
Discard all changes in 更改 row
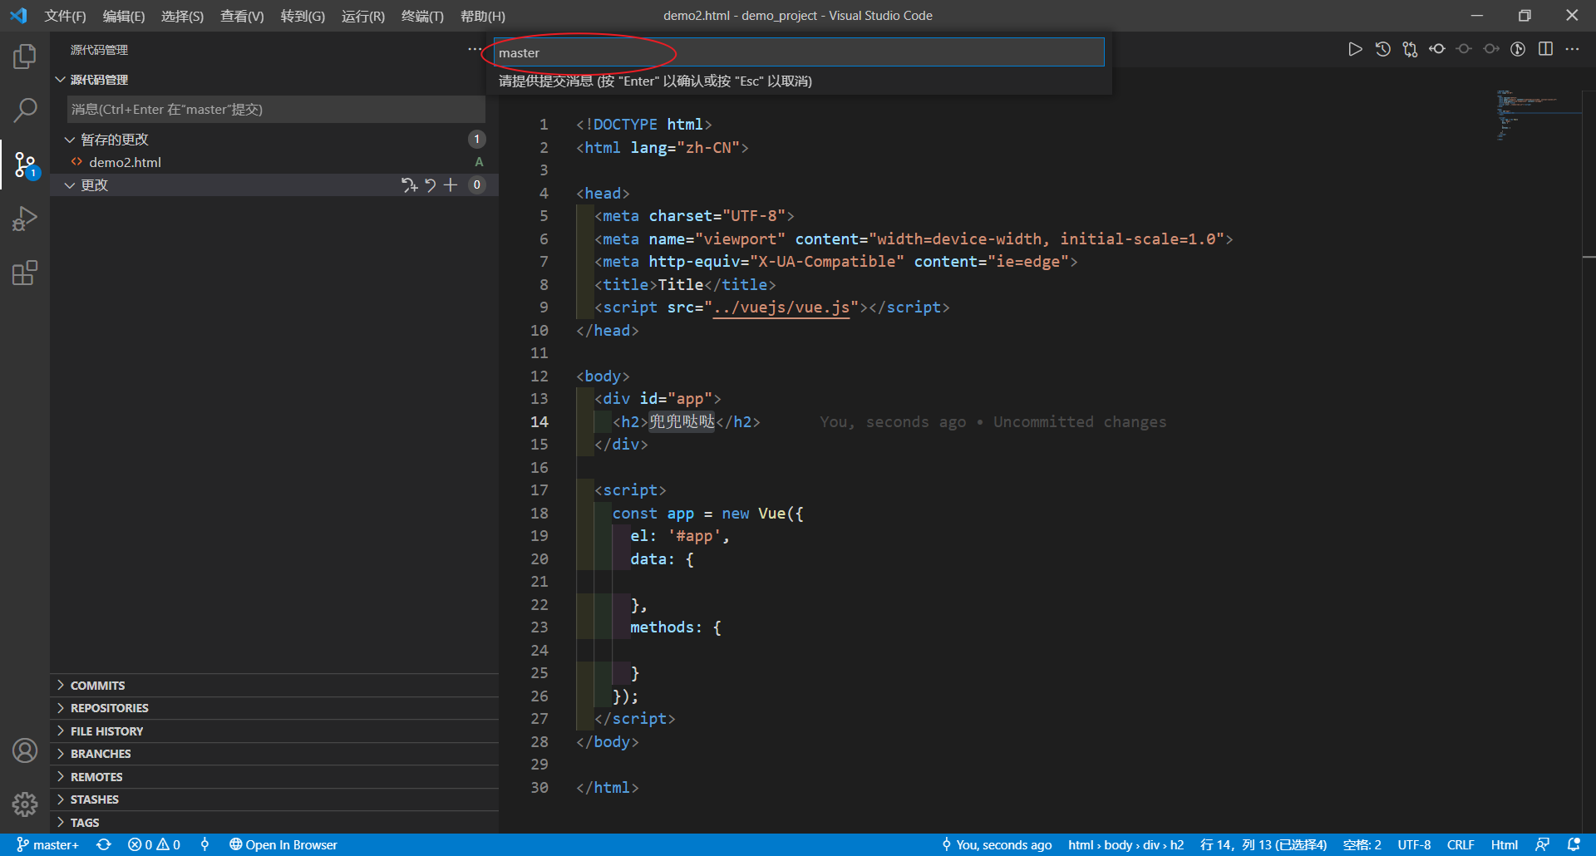(x=431, y=184)
